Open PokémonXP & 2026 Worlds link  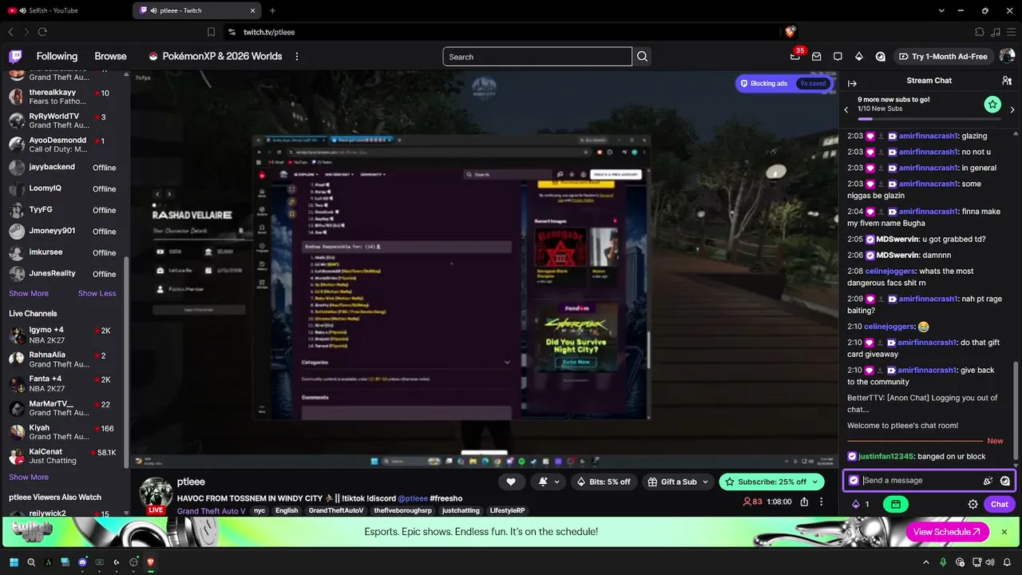click(215, 57)
